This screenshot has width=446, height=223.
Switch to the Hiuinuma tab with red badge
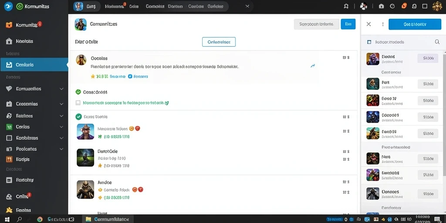(x=115, y=6)
